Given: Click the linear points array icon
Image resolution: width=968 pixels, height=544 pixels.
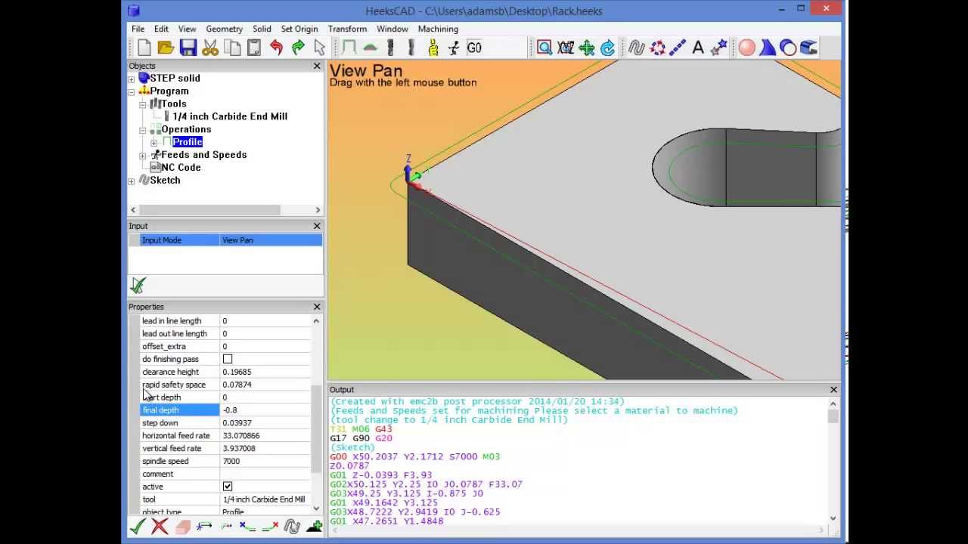Looking at the screenshot, I should [678, 48].
